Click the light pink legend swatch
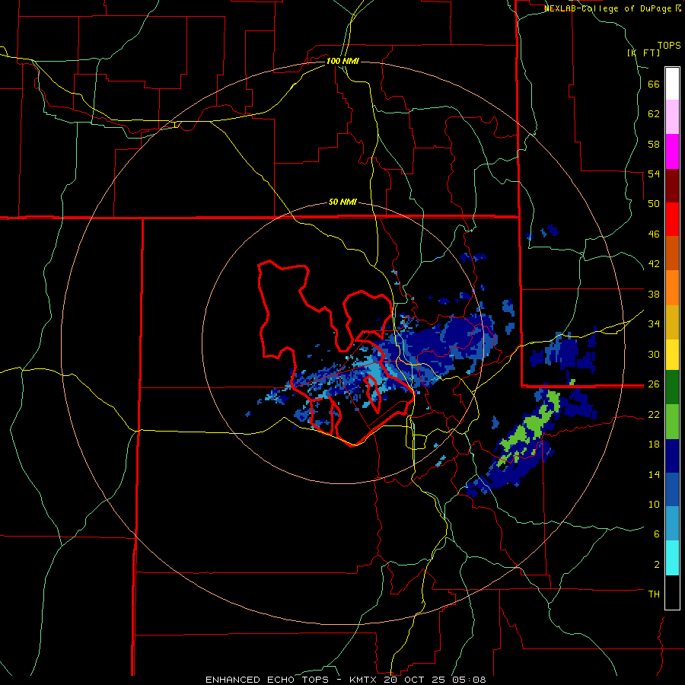 click(672, 117)
